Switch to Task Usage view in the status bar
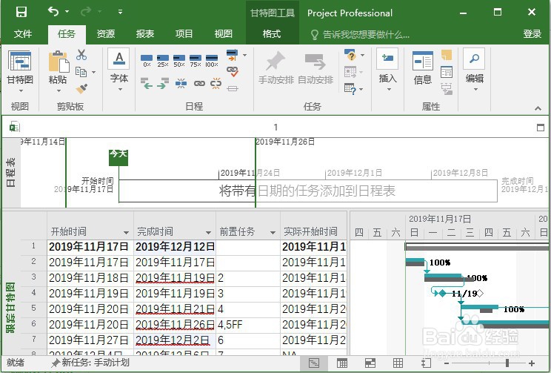The width and height of the screenshot is (551, 373). 342,363
